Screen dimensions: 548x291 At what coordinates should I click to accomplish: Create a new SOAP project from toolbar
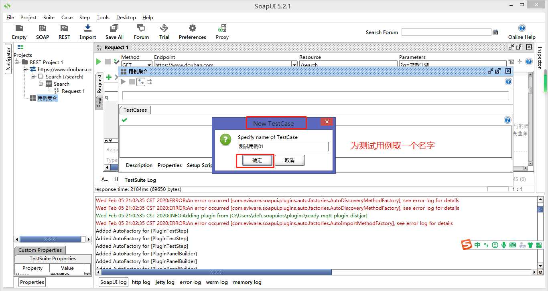42,28
